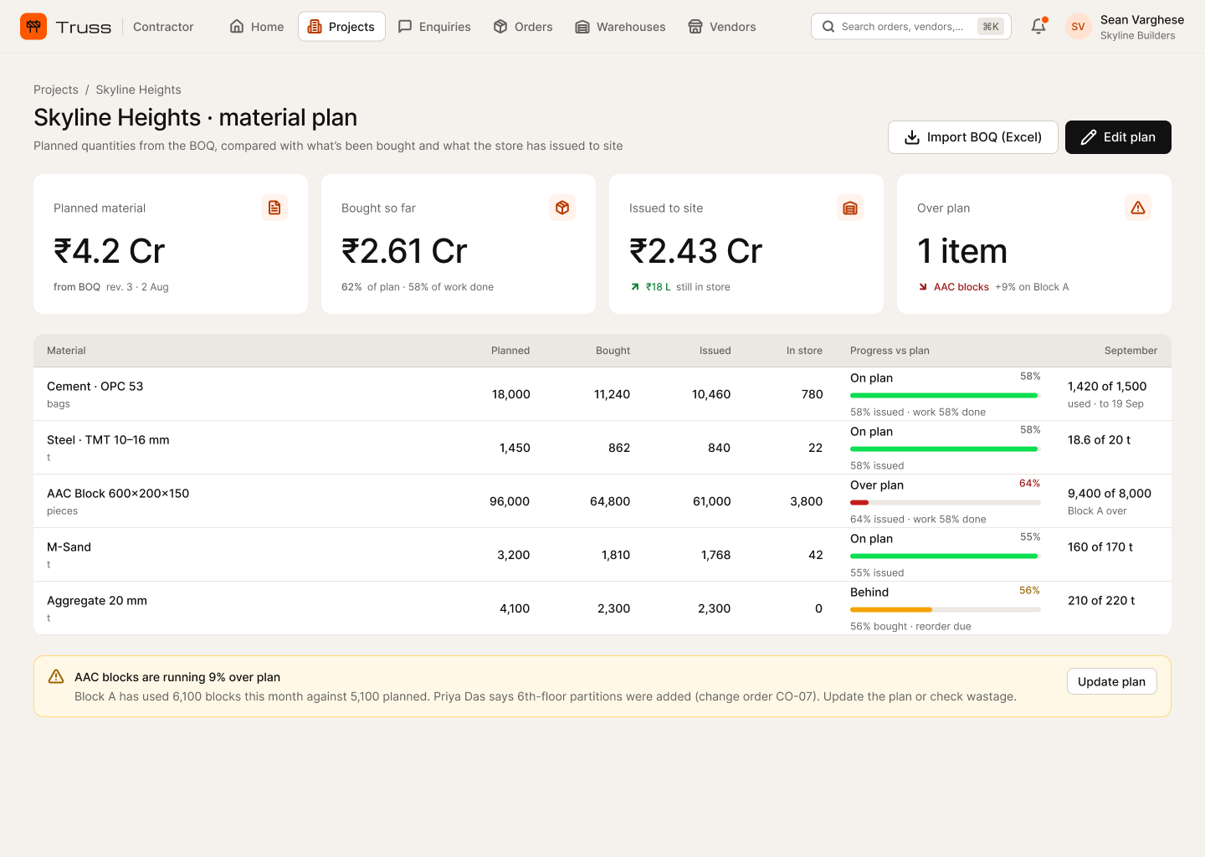Click the Progress vs plan column header
1205x857 pixels.
890,351
